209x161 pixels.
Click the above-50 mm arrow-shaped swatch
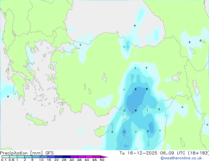coord(104,157)
